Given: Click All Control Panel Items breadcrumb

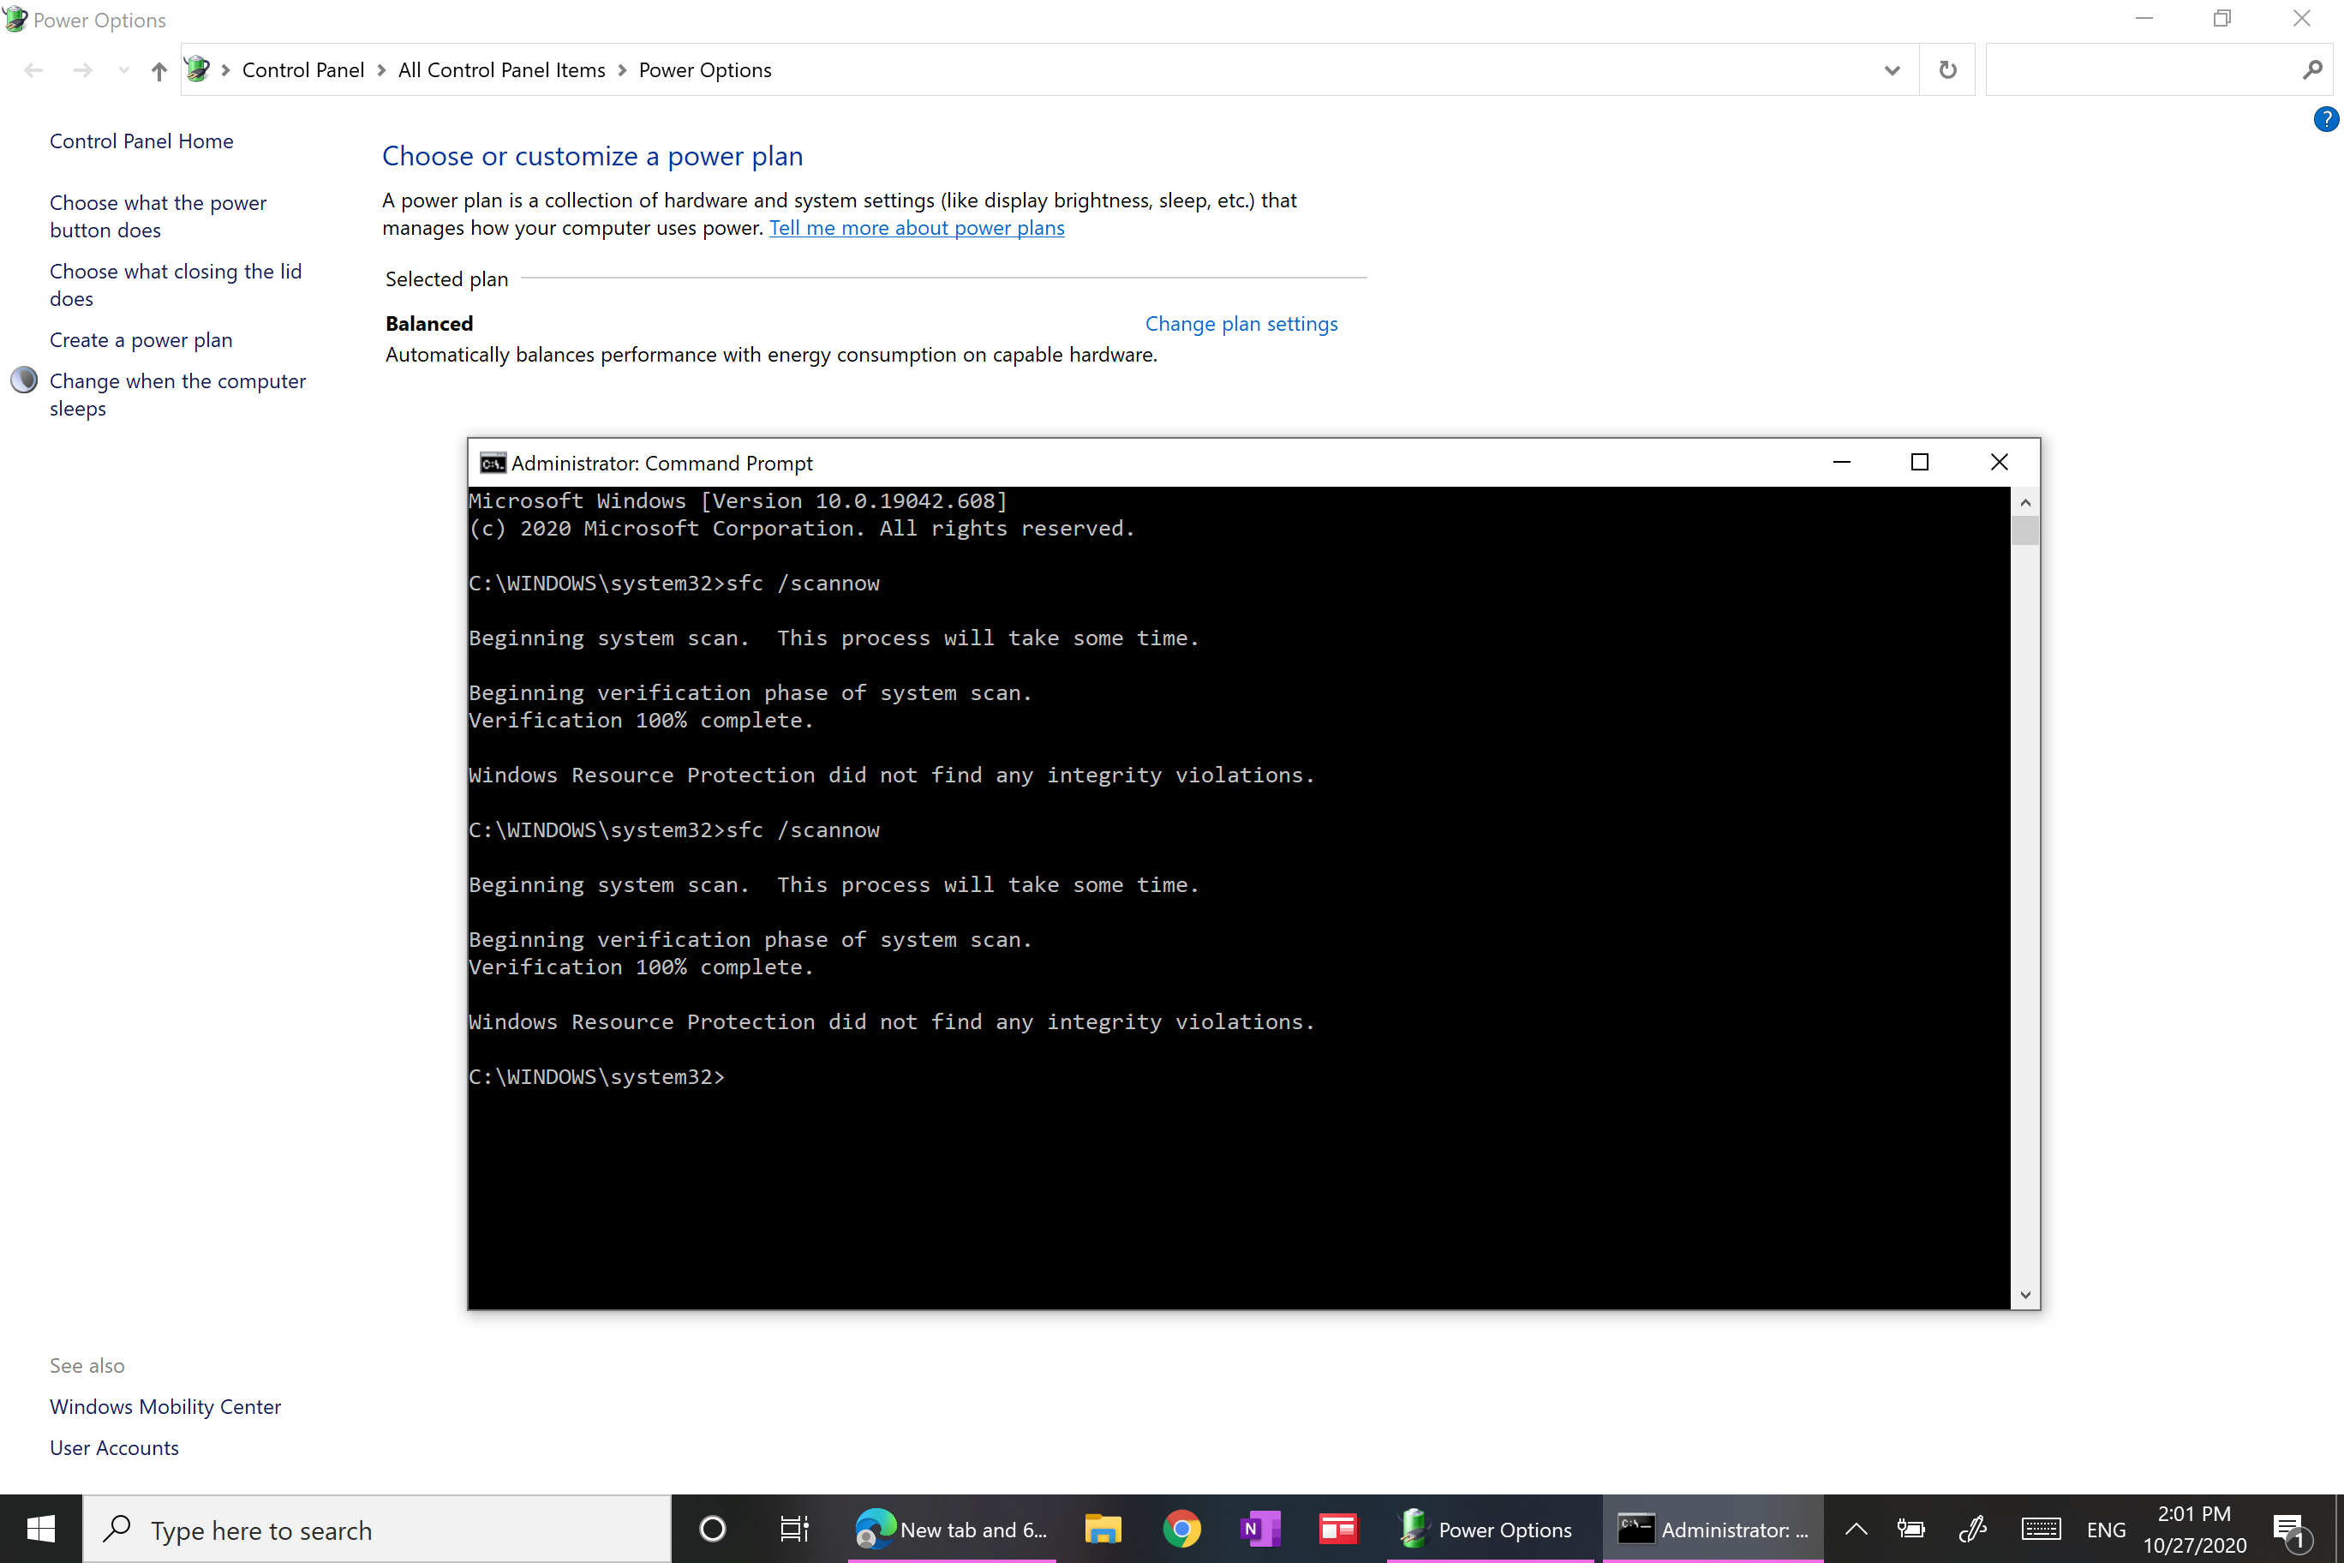Looking at the screenshot, I should coord(501,69).
